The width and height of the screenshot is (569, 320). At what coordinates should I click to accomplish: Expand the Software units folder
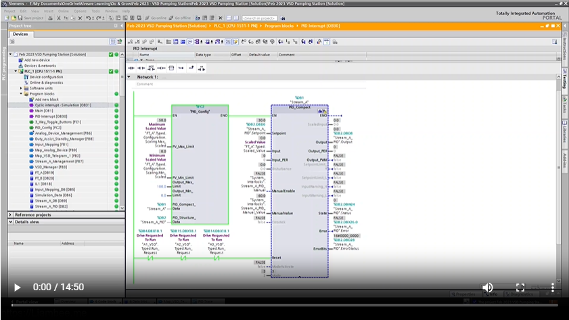tap(21, 88)
